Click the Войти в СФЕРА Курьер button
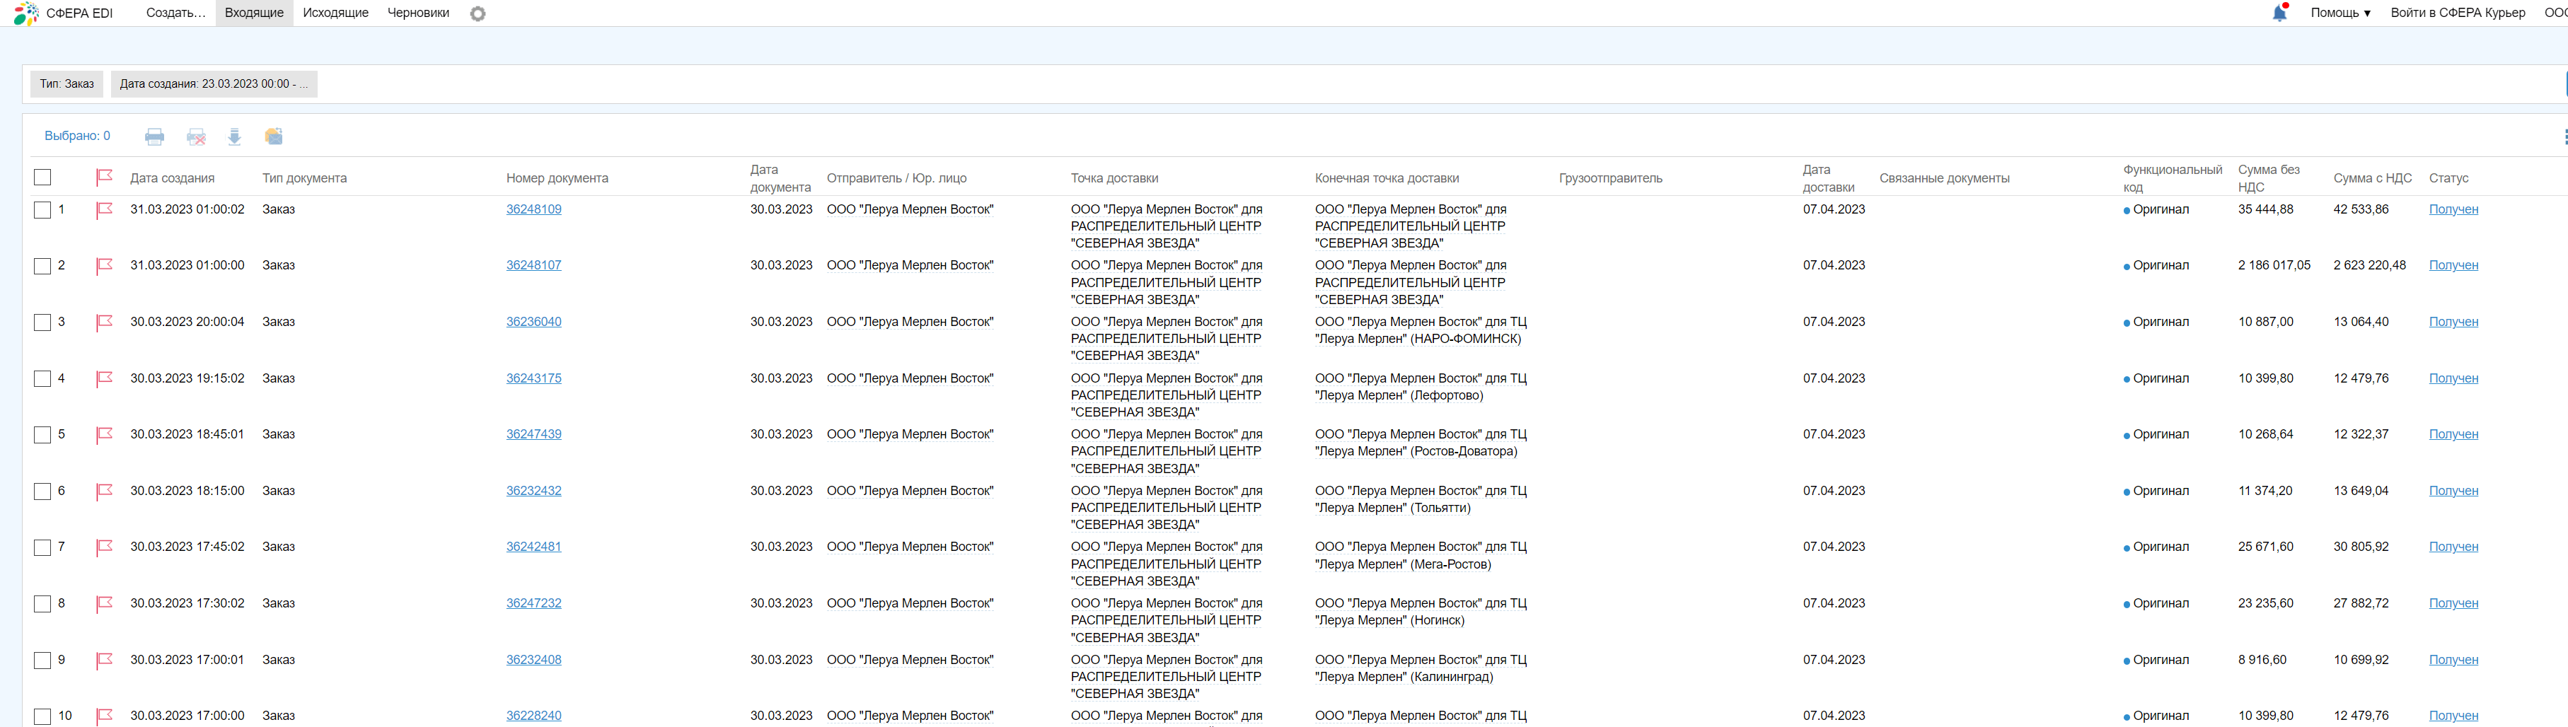Image resolution: width=2568 pixels, height=727 pixels. pyautogui.click(x=2458, y=13)
